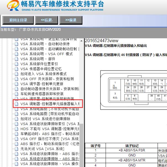
Task: Open VSA 调节器-控制单元更新
Action: [x=42, y=84]
